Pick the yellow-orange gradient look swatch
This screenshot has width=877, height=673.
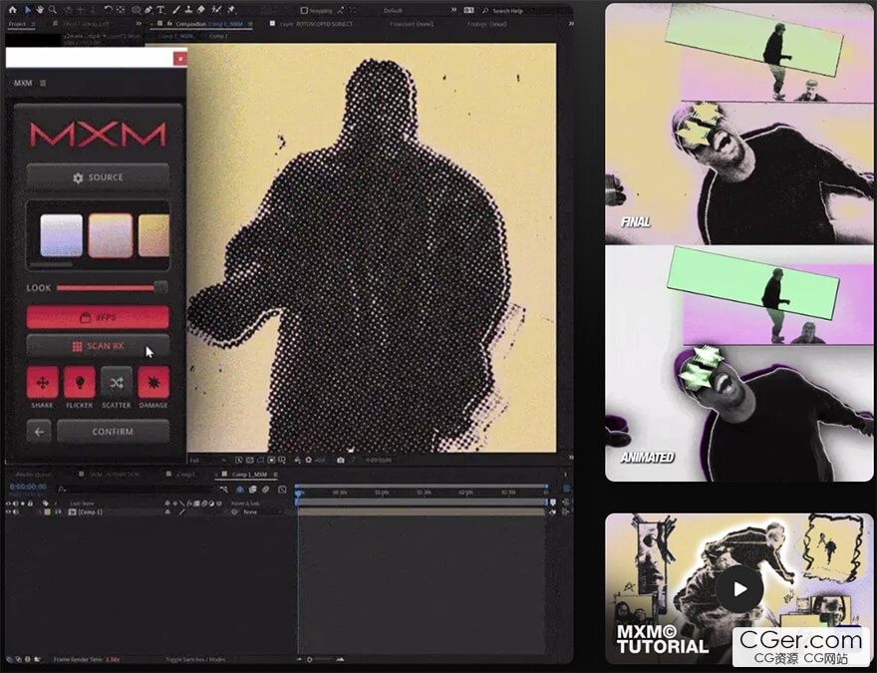click(x=153, y=235)
